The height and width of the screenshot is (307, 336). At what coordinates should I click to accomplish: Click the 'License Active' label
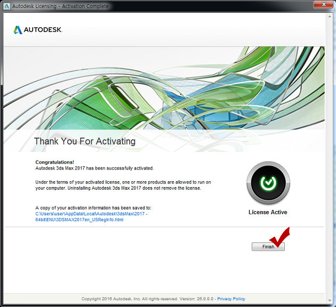pyautogui.click(x=268, y=212)
